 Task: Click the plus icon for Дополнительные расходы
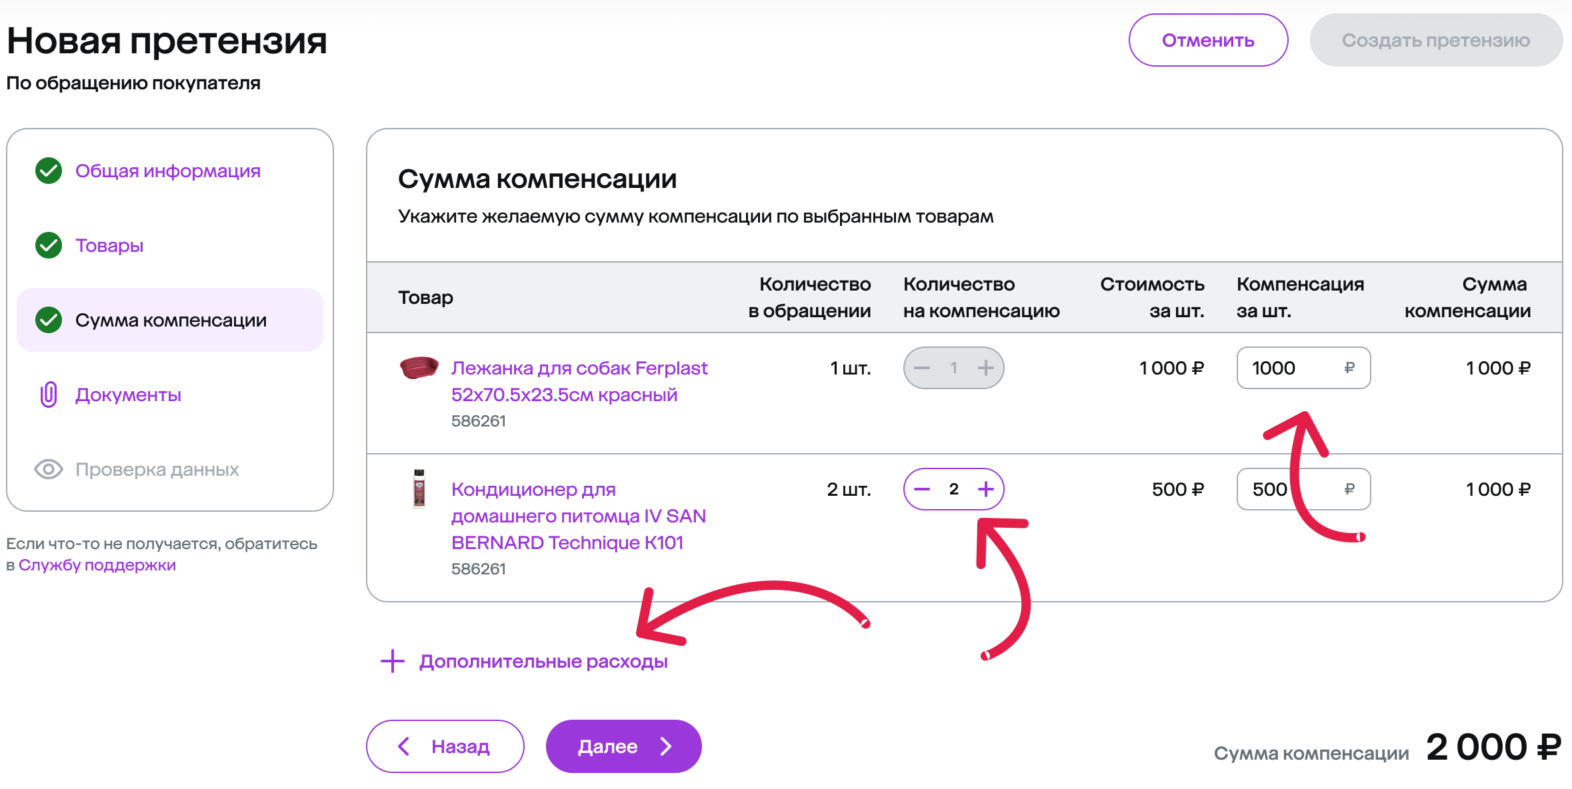click(x=393, y=661)
